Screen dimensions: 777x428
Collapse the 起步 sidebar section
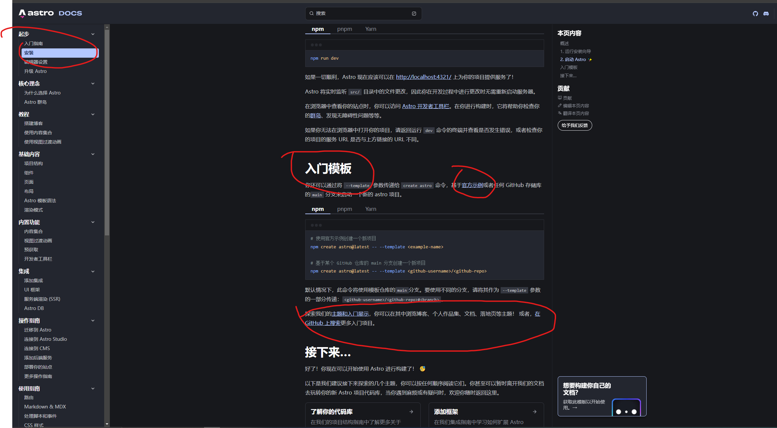[x=93, y=34]
